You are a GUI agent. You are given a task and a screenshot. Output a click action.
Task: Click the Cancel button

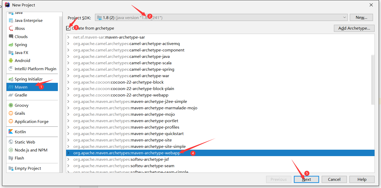tap(334, 180)
